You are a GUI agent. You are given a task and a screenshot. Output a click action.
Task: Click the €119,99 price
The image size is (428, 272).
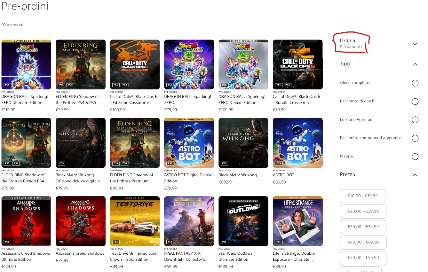[8, 110]
